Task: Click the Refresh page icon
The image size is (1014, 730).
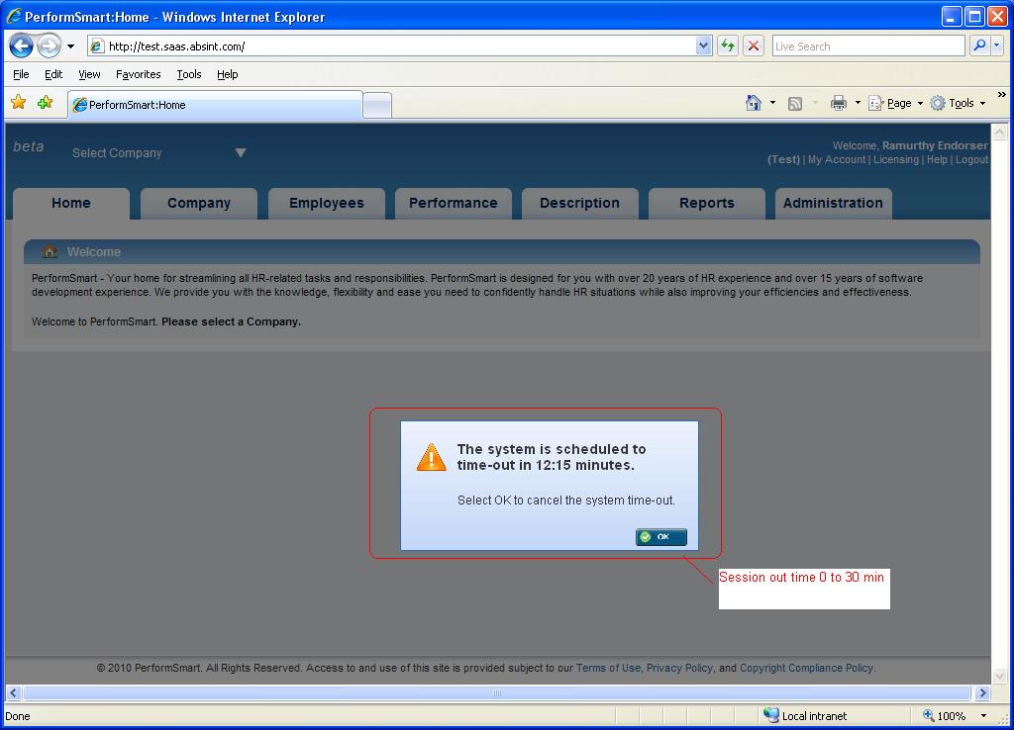Action: (728, 46)
